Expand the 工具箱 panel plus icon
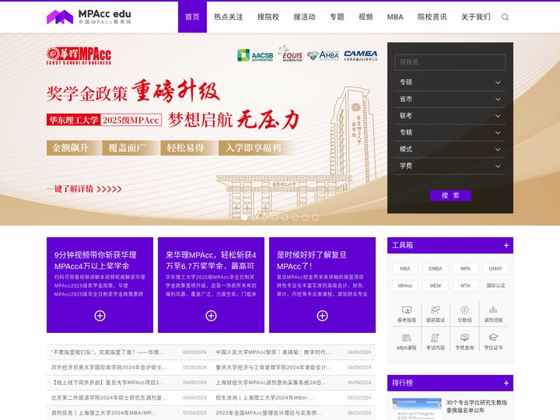 [x=506, y=245]
